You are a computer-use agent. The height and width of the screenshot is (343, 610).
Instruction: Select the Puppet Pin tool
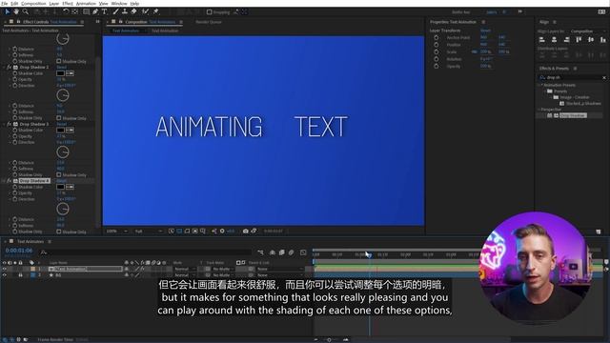pyautogui.click(x=155, y=11)
